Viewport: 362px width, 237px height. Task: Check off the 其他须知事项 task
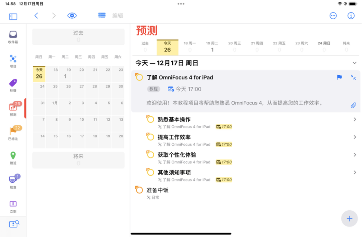[150, 172]
